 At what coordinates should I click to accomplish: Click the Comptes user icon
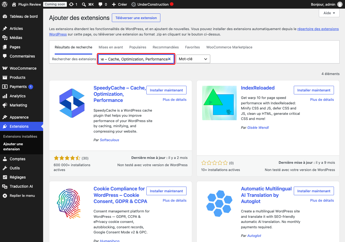coord(5,159)
